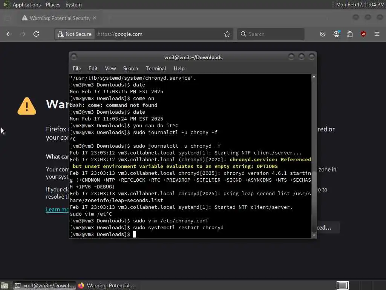Click the terminal title vm3@vm3:~/Downloads

[x=193, y=57]
